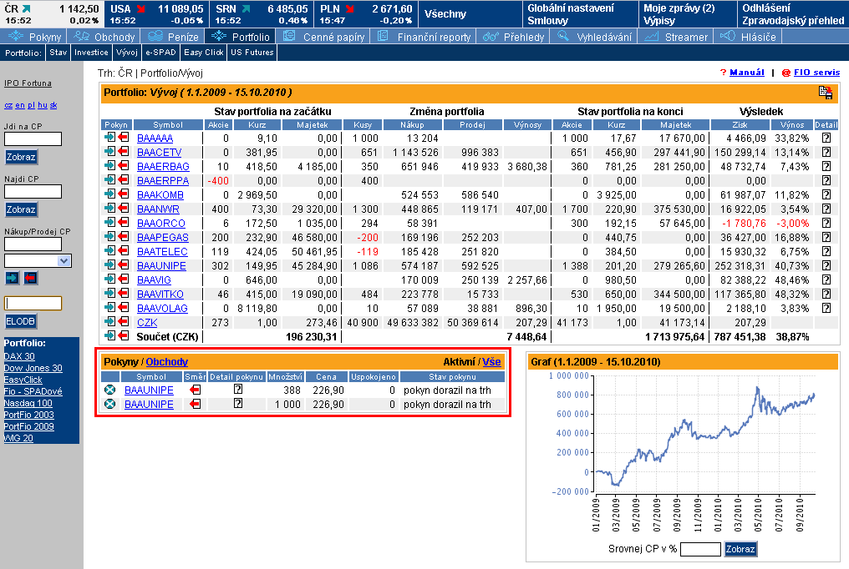Select the Stav portfolio subtab
The image size is (849, 569).
[x=58, y=53]
